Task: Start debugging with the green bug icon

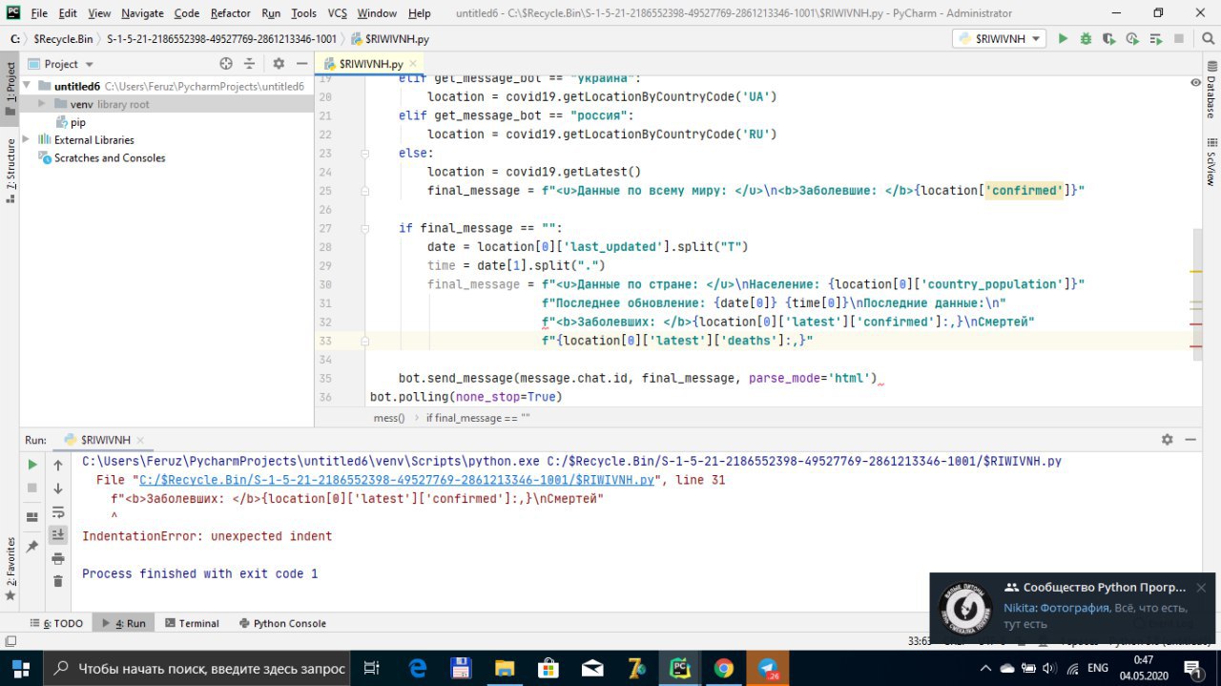Action: tap(1086, 39)
